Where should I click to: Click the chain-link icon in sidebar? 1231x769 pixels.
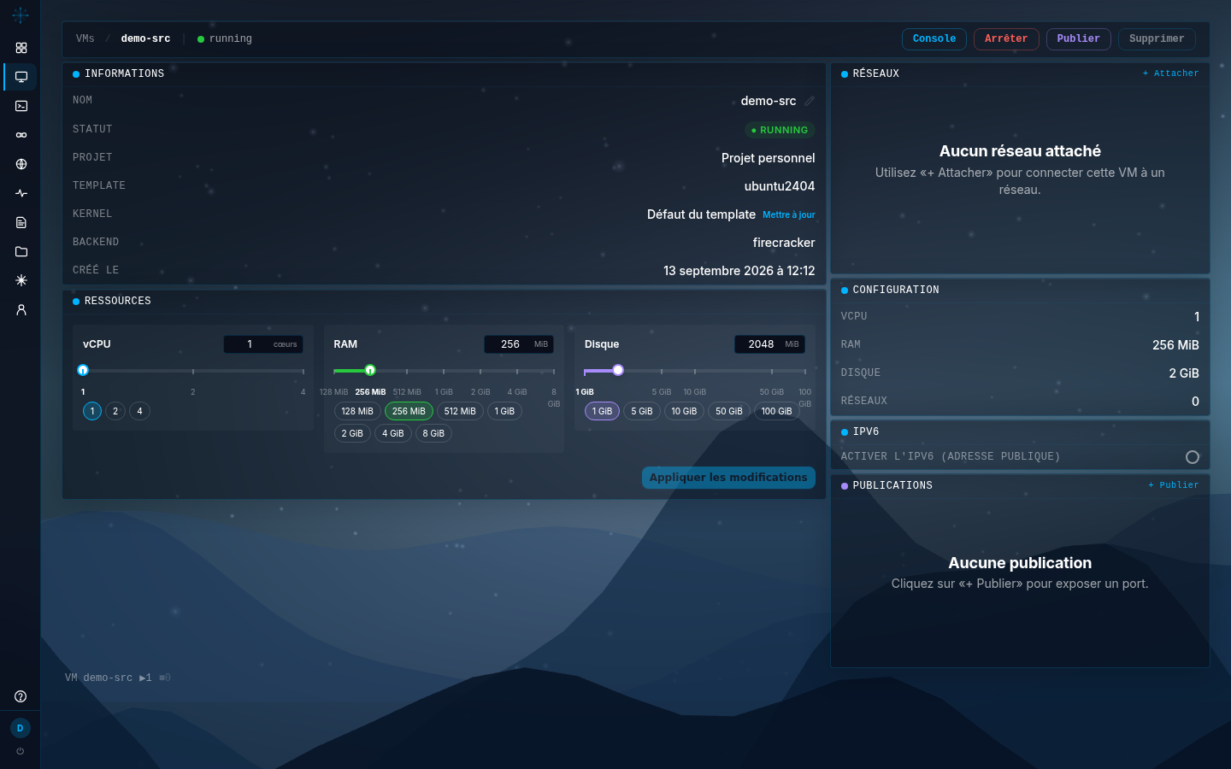(21, 135)
